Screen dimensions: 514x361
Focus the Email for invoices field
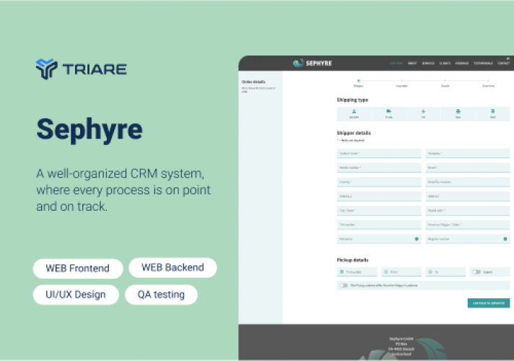pyautogui.click(x=468, y=182)
